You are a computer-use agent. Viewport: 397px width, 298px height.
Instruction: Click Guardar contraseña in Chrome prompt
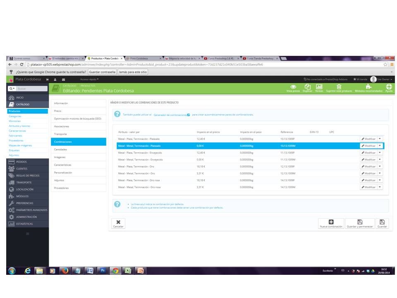[x=102, y=72]
